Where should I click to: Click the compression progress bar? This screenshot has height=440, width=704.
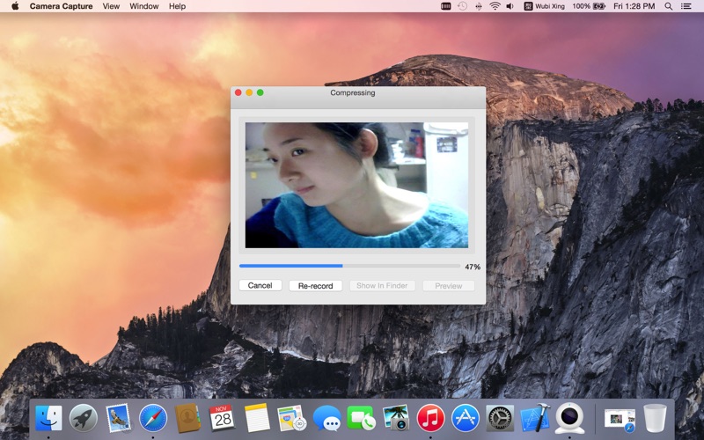tap(349, 266)
